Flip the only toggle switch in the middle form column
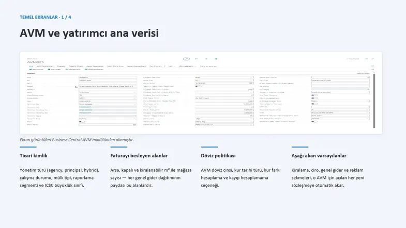The width and height of the screenshot is (406, 228). pyautogui.click(x=198, y=86)
